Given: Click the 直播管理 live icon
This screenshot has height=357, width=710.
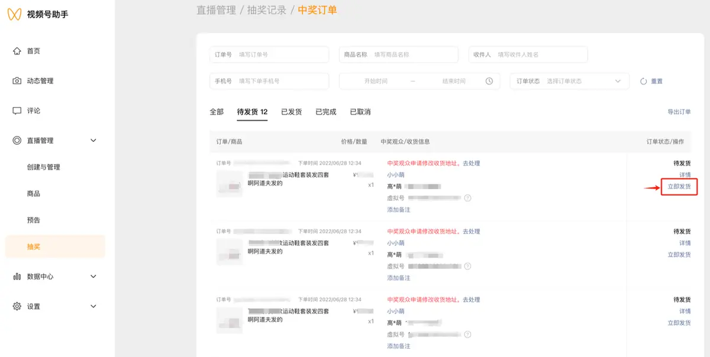Looking at the screenshot, I should point(17,141).
